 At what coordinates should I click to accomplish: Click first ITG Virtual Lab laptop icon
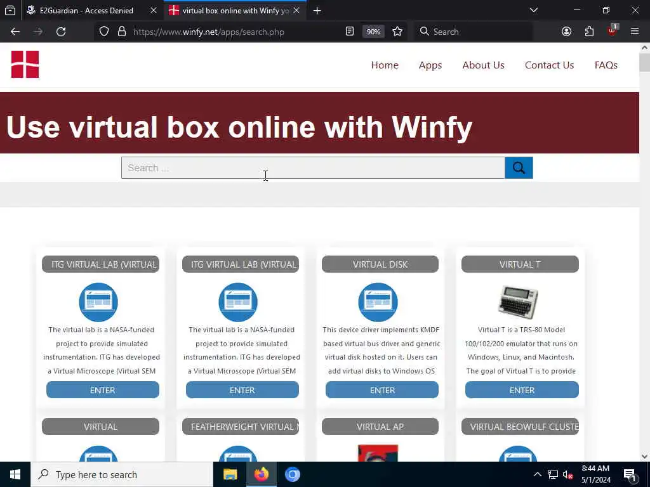pyautogui.click(x=98, y=302)
